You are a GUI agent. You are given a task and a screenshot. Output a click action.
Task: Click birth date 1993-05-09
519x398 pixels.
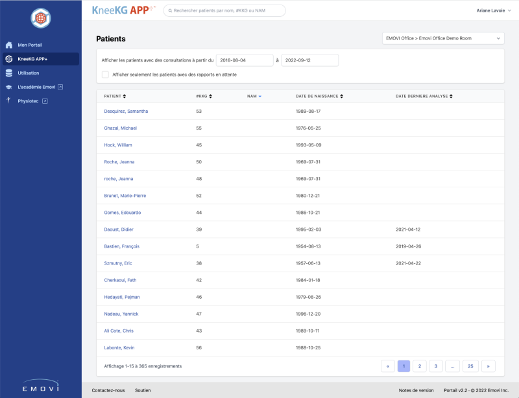[309, 145]
